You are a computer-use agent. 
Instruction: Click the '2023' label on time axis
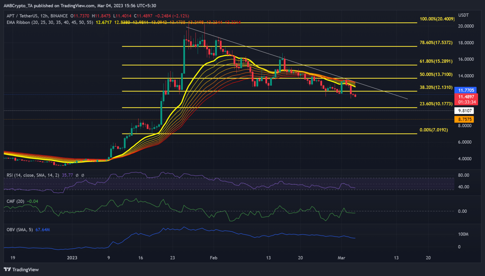click(72, 258)
